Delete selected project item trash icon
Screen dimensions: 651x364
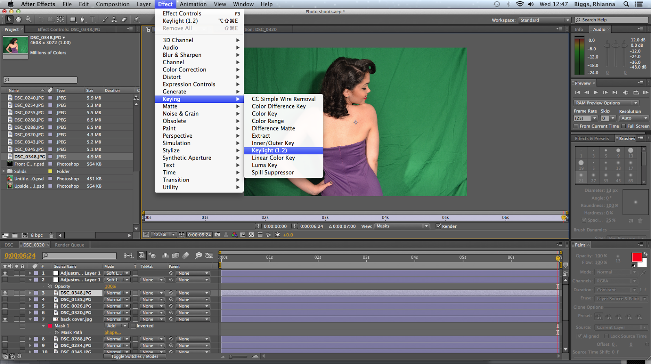(x=51, y=235)
